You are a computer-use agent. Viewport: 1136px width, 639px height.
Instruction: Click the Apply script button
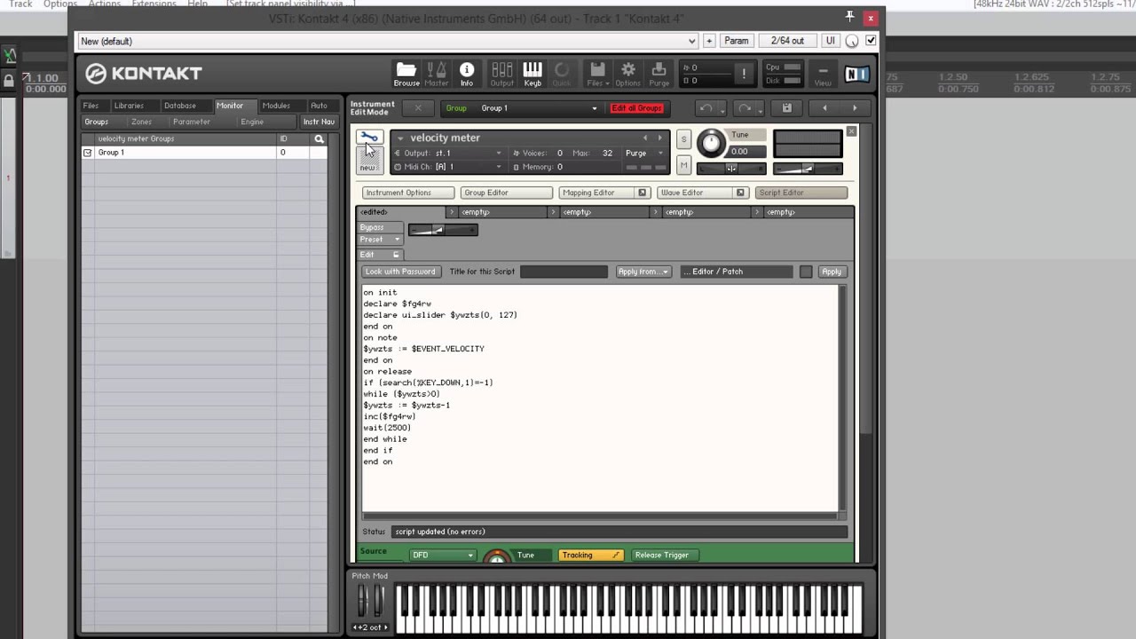pos(832,272)
